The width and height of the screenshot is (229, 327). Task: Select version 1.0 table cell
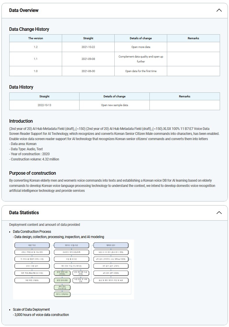click(35, 71)
